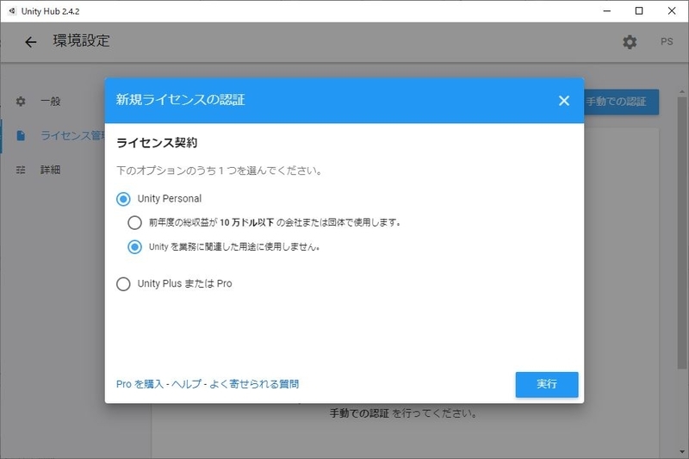Click the 下のオプションのうち 1 つを選んでください text

pyautogui.click(x=219, y=171)
